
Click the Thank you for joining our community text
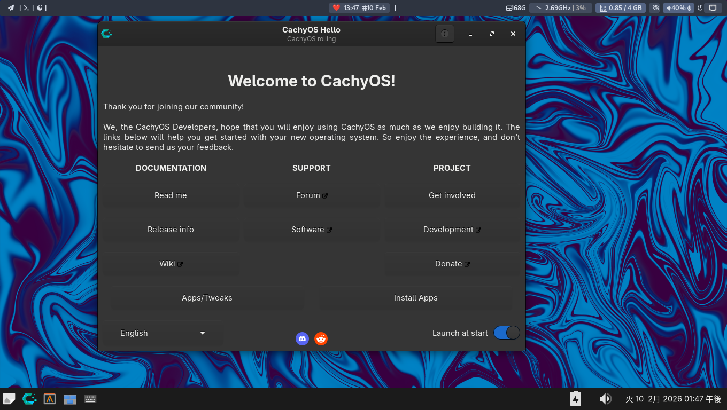tap(174, 107)
